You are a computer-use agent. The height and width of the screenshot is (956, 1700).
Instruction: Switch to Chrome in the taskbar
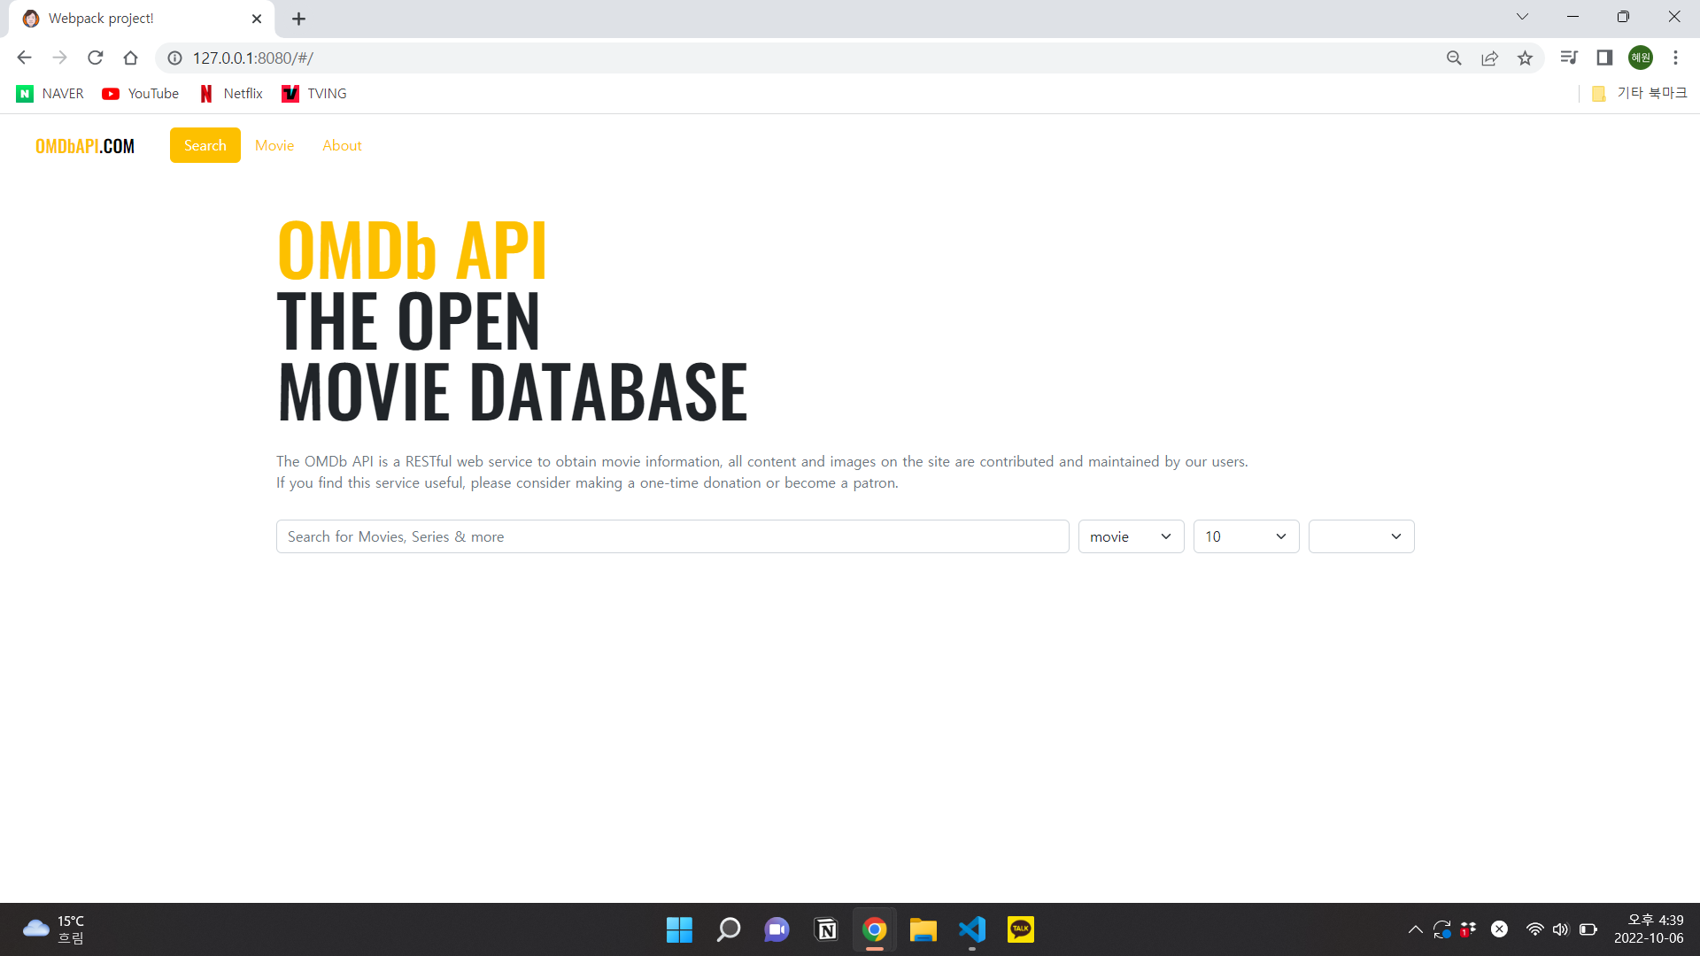[874, 929]
